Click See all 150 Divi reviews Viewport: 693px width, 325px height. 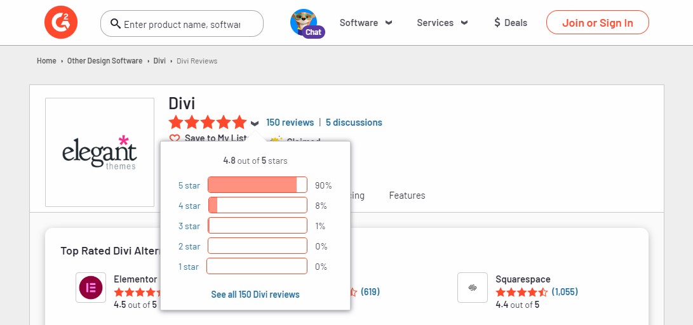click(x=255, y=295)
